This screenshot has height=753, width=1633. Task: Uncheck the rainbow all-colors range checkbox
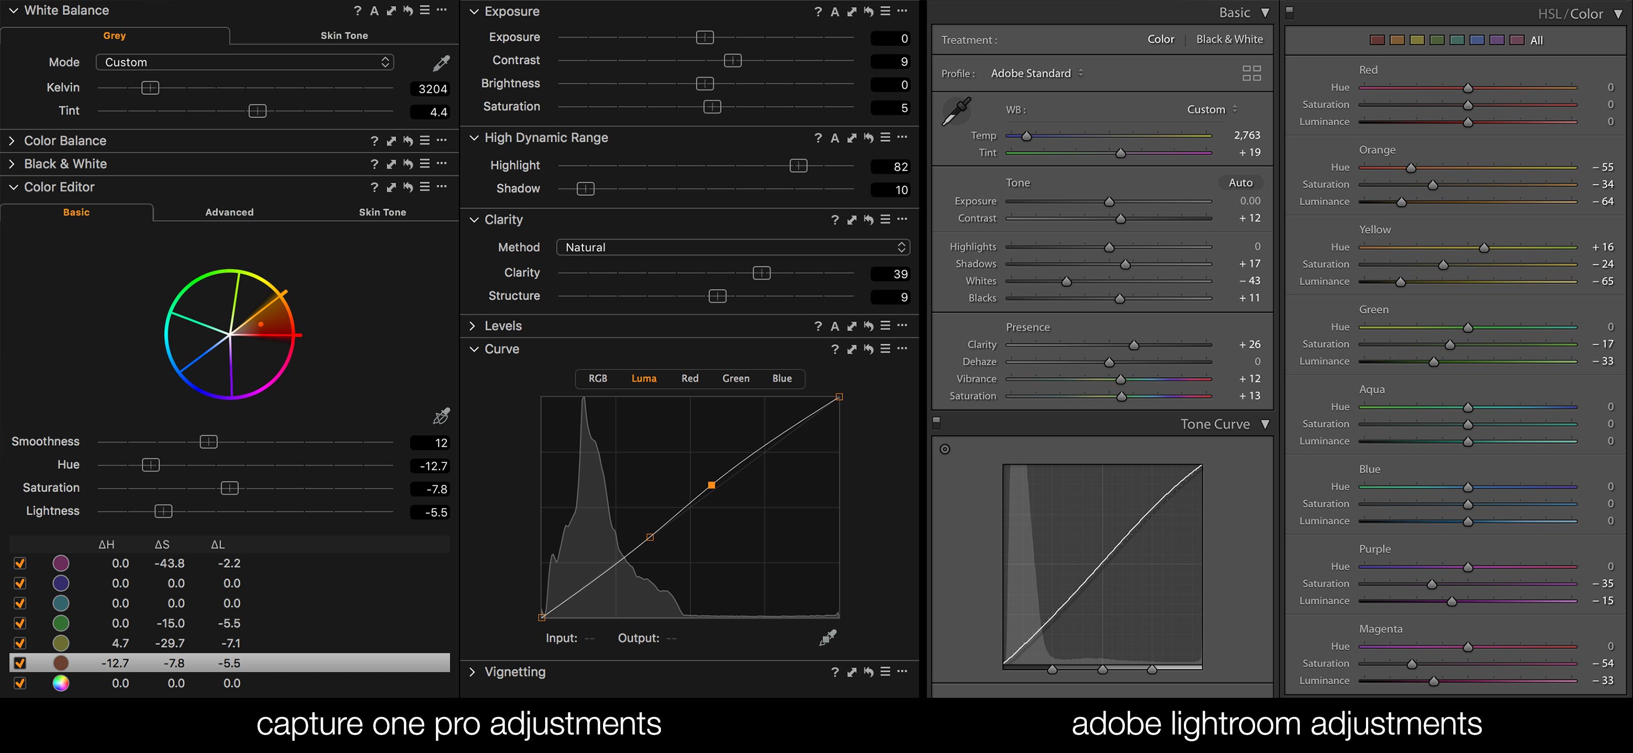[20, 683]
